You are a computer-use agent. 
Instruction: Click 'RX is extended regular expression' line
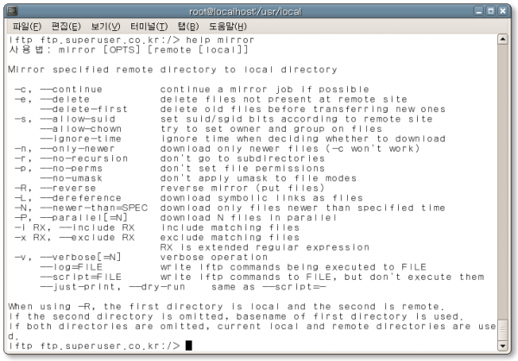265,247
